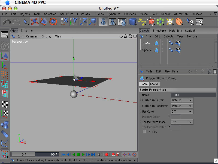This screenshot has height=164, width=218.
Task: Click the lock icon in Attributes panel
Action: (209, 72)
